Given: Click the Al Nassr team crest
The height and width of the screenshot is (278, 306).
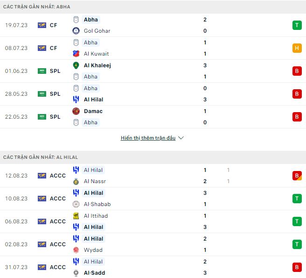Looking at the screenshot, I should point(76,181).
